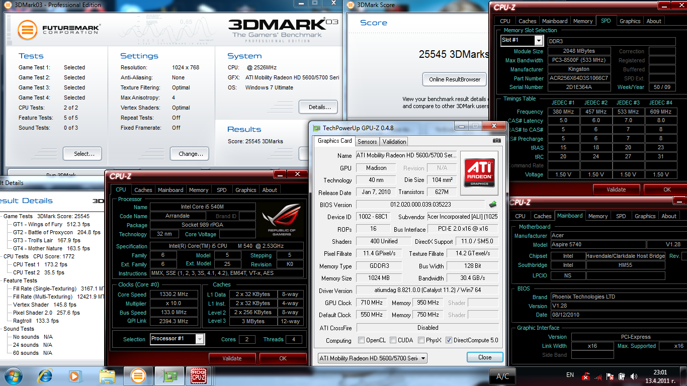Open the EN language indicator
Image resolution: width=687 pixels, height=386 pixels.
point(570,375)
